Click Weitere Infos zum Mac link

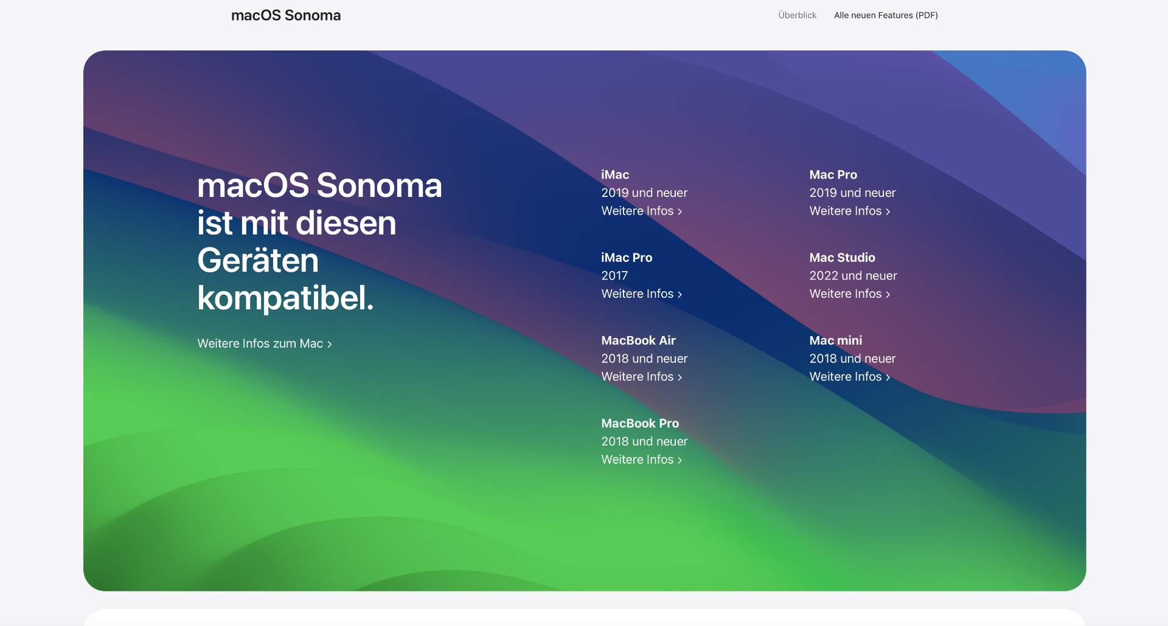260,343
